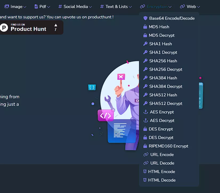Screen dimensions: 220x193
Task: Open the HTML Decode tool link
Action: [x=162, y=180]
